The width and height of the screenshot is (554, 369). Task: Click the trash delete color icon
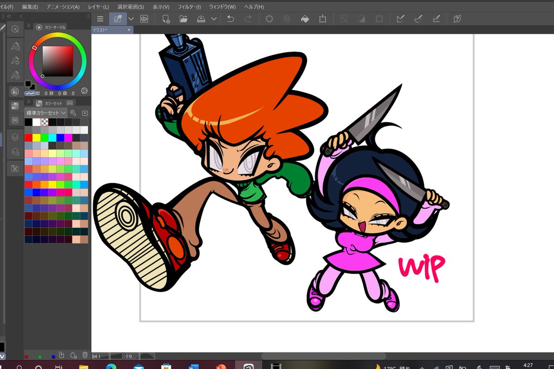(85, 355)
